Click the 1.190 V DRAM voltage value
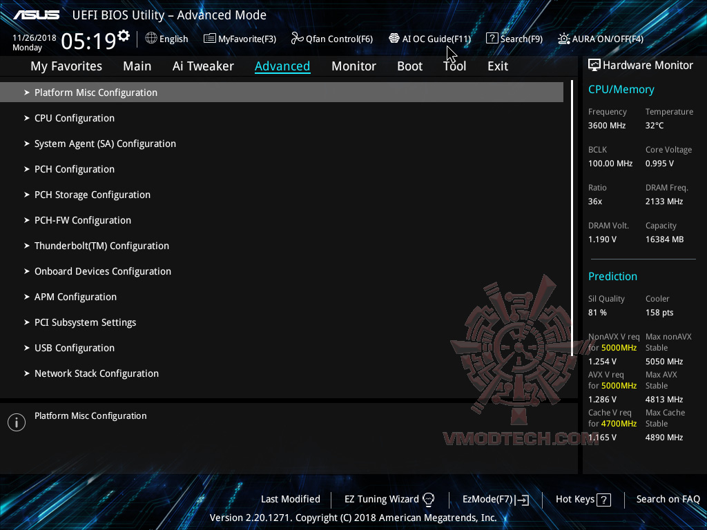This screenshot has width=707, height=530. point(602,239)
